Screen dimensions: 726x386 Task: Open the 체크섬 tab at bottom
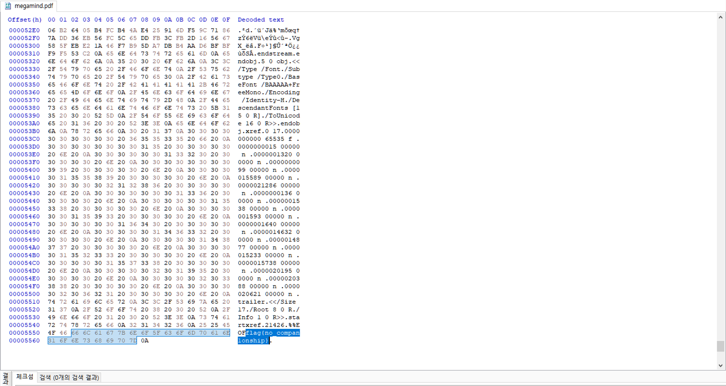(25, 377)
